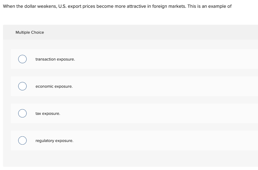Screen dimensions: 258x170
Task: Click the transaction exposure answer text
Action: pyautogui.click(x=55, y=59)
